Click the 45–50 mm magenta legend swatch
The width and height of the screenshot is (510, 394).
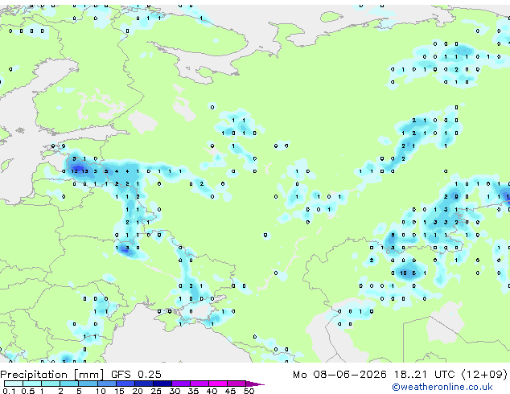pos(236,384)
